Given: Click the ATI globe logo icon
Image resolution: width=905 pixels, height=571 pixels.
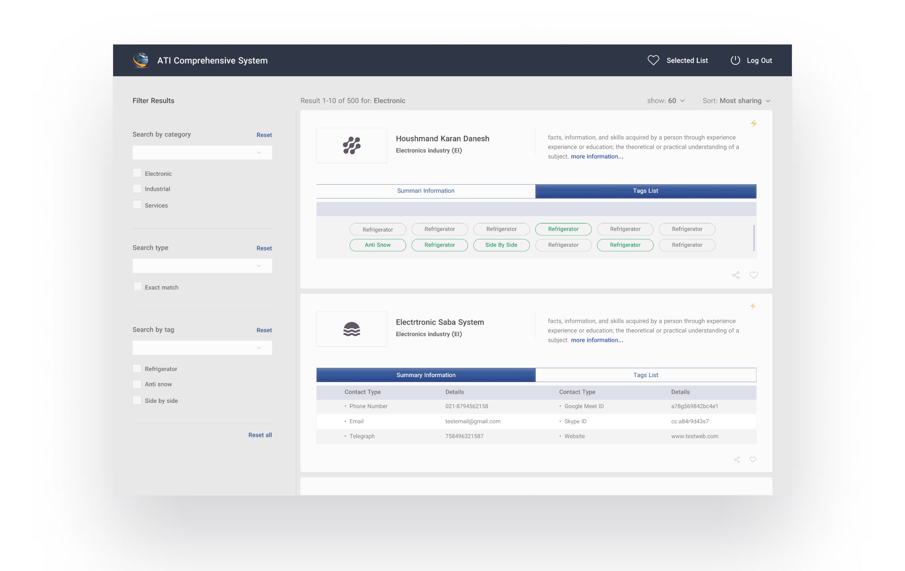Looking at the screenshot, I should click(141, 60).
